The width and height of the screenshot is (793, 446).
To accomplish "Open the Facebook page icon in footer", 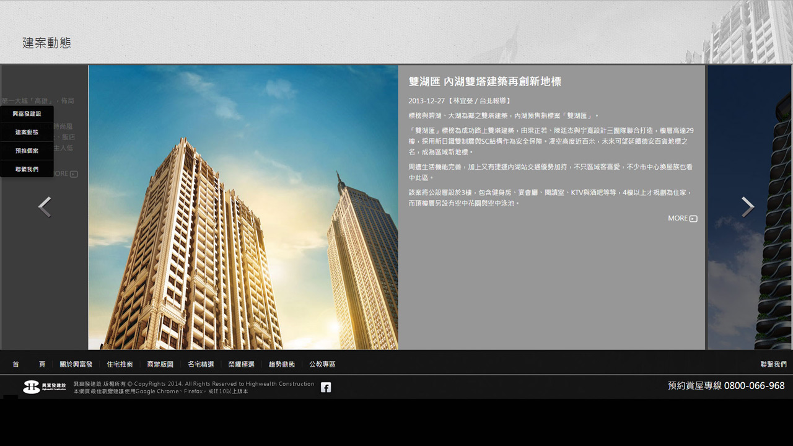I will click(326, 387).
